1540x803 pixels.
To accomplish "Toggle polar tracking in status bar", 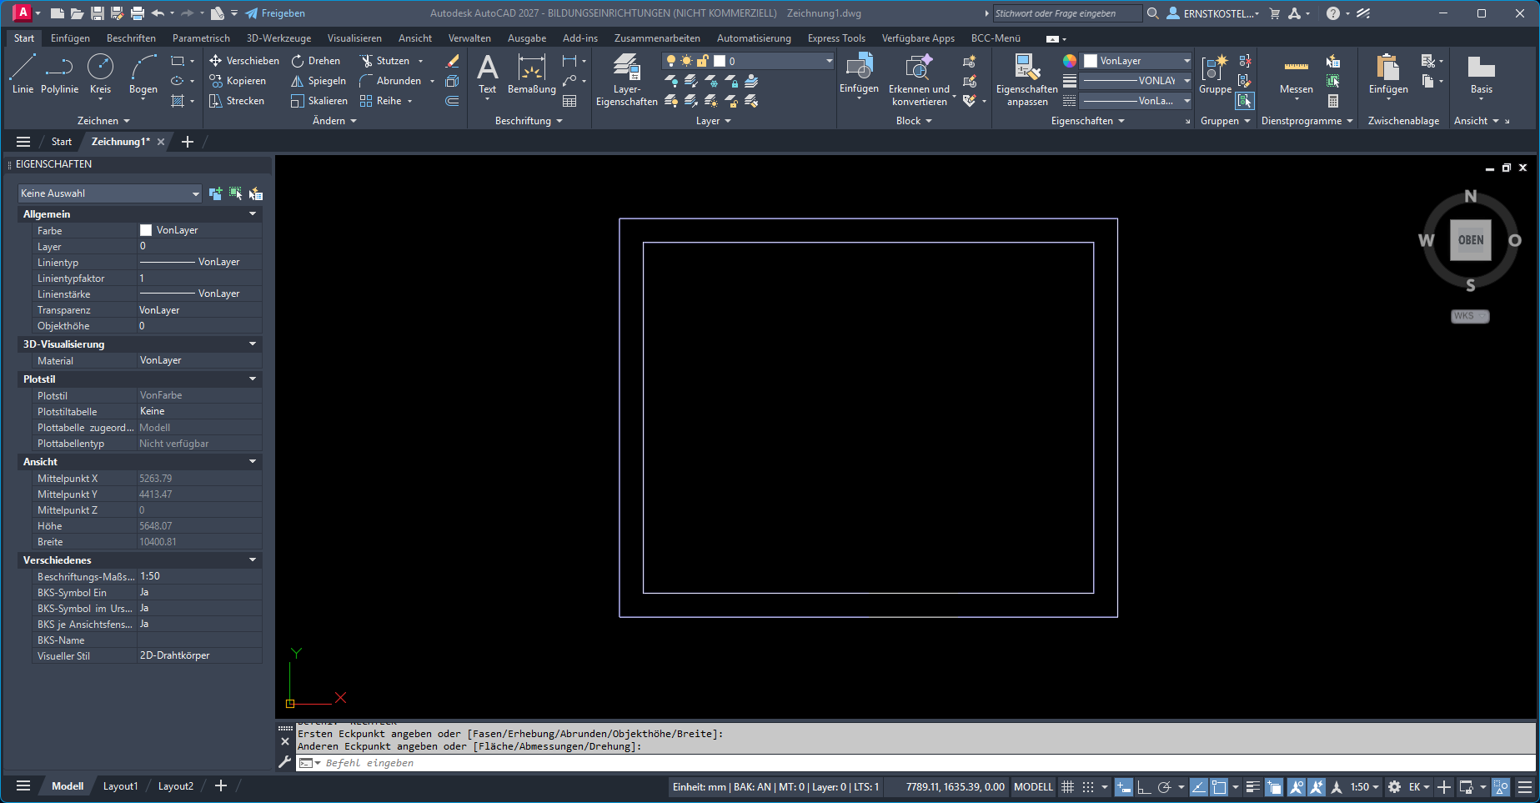I will (x=1165, y=786).
